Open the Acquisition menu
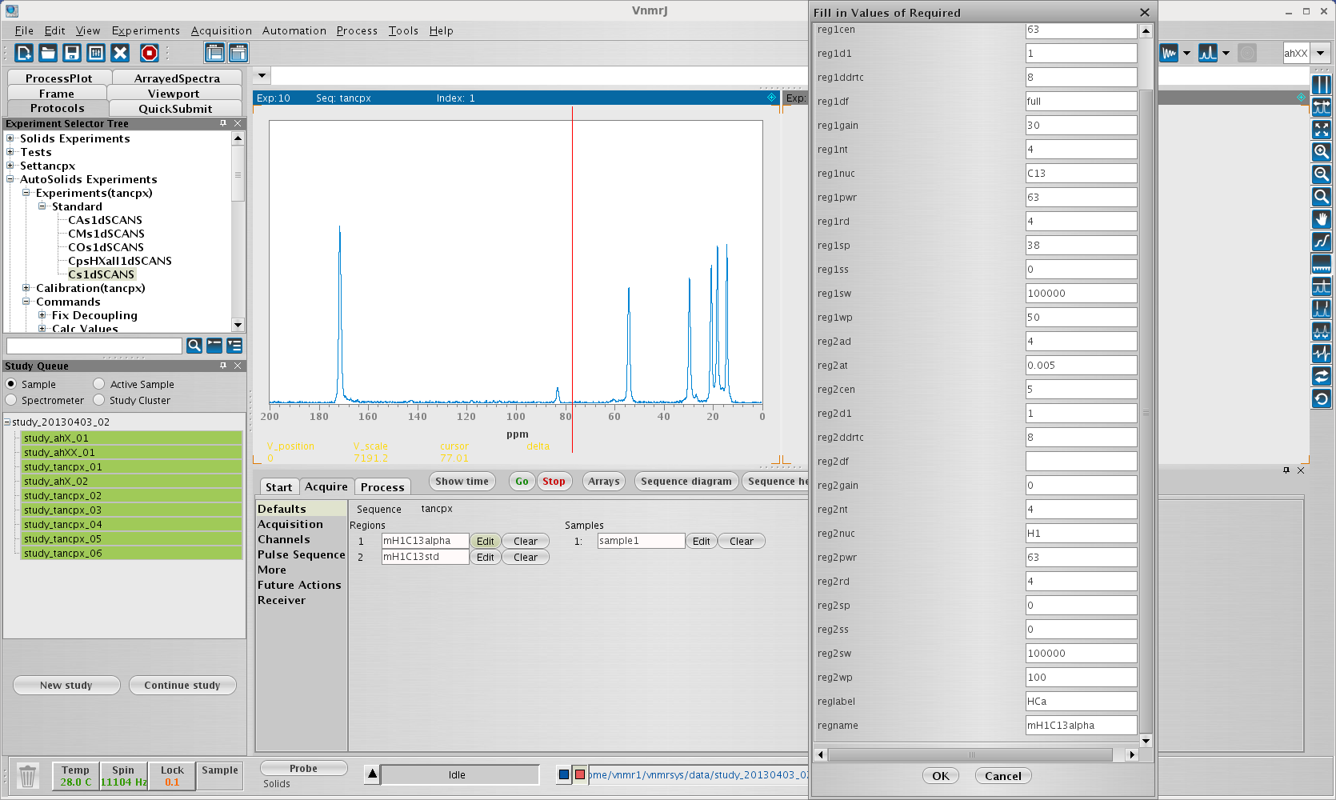The width and height of the screenshot is (1336, 800). (221, 30)
